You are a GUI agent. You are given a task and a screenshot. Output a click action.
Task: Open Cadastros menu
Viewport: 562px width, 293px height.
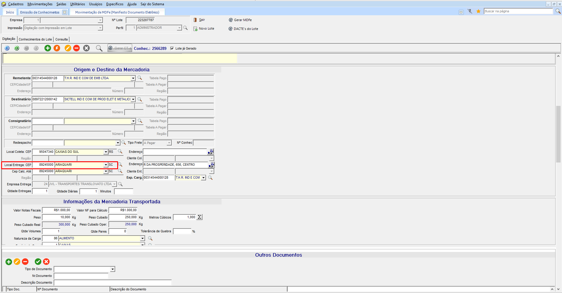pos(16,4)
